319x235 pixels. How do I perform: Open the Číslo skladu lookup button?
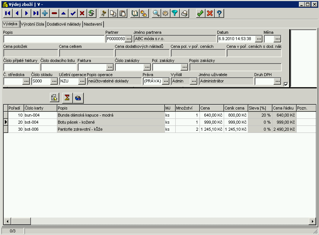(x=54, y=81)
